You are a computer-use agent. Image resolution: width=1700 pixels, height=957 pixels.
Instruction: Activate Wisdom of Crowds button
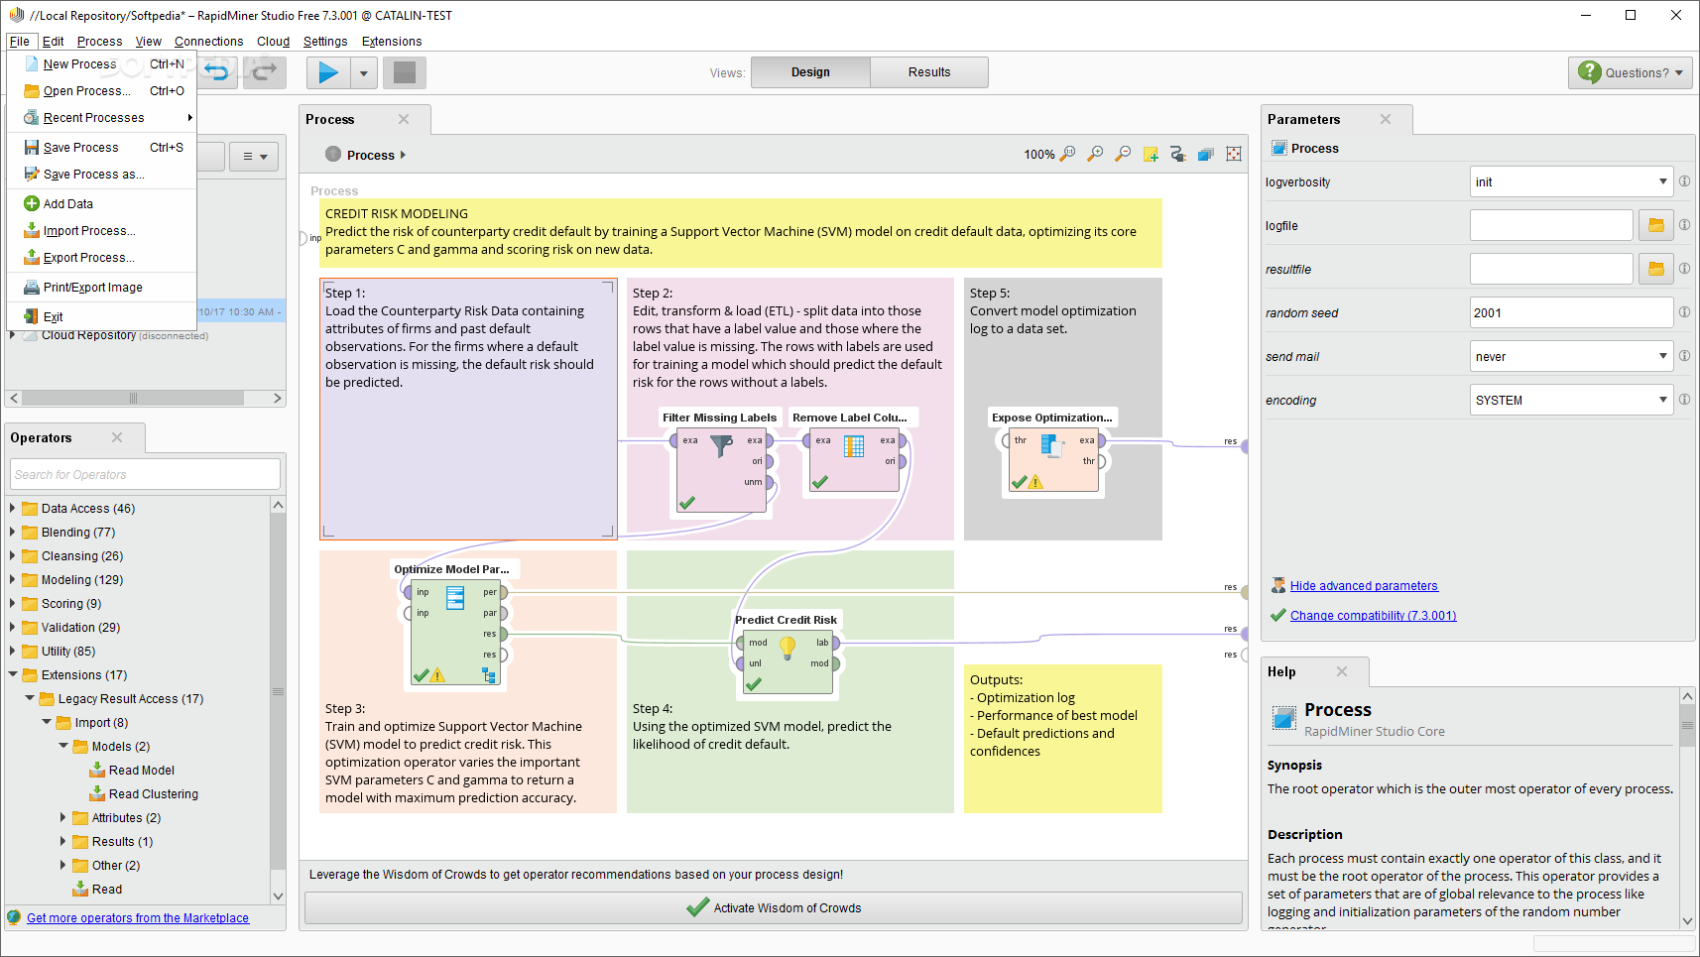point(774,907)
